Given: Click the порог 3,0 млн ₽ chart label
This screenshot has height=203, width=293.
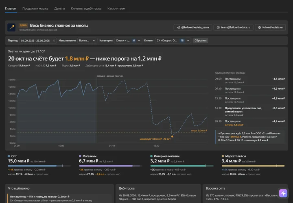Looking at the screenshot, I should pos(199,130).
